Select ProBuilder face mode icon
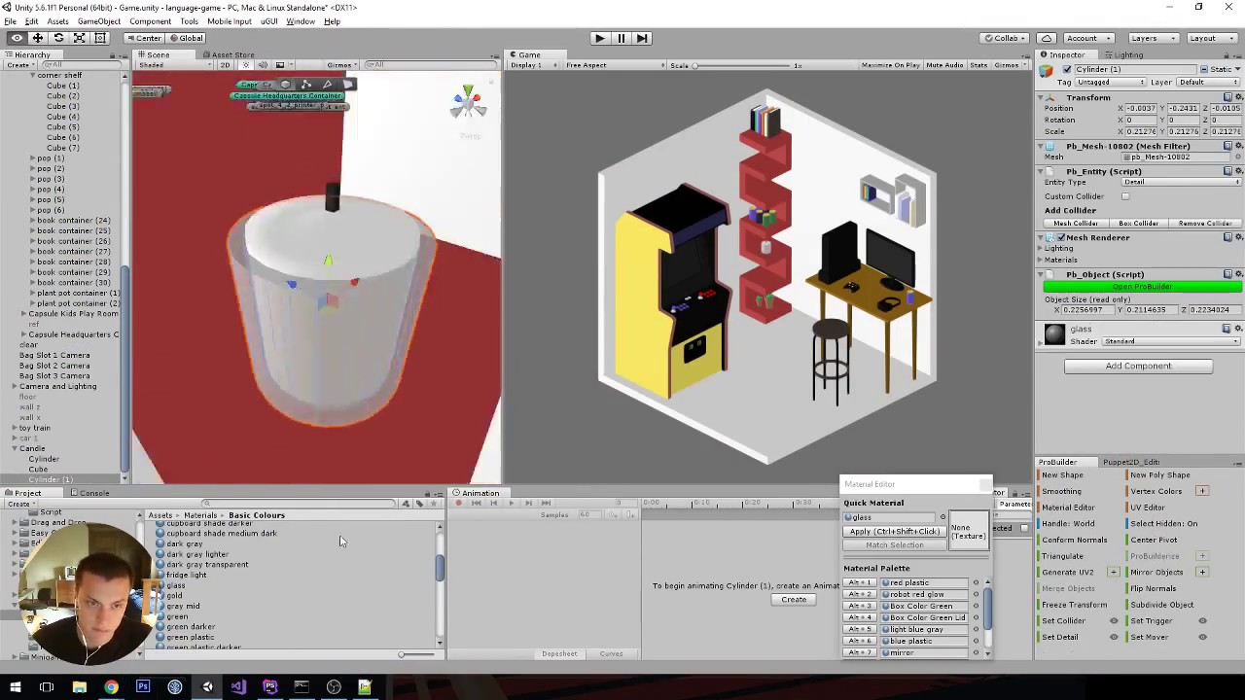 pos(347,85)
